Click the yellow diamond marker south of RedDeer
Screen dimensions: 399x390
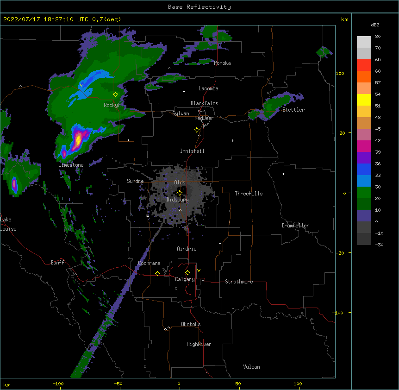197,130
